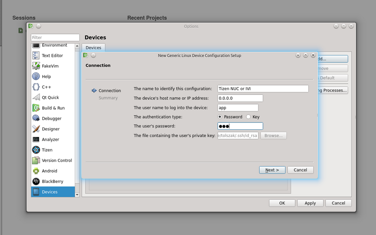Select the Build & Run icon

click(36, 108)
